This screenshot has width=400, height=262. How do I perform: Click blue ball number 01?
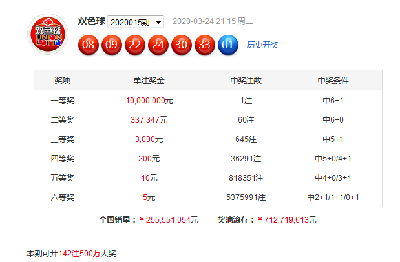pyautogui.click(x=228, y=45)
